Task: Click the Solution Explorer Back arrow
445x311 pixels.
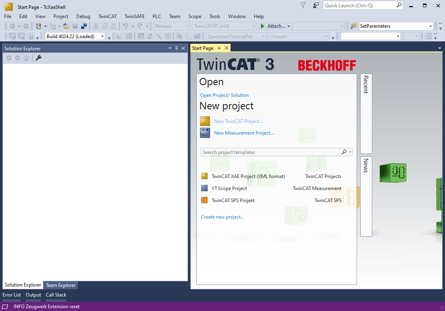Action: click(9, 58)
